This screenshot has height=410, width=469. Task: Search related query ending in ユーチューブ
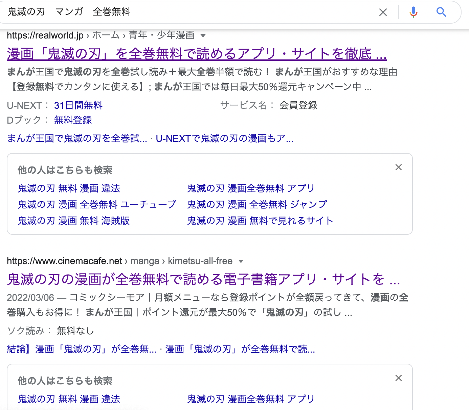click(x=97, y=205)
